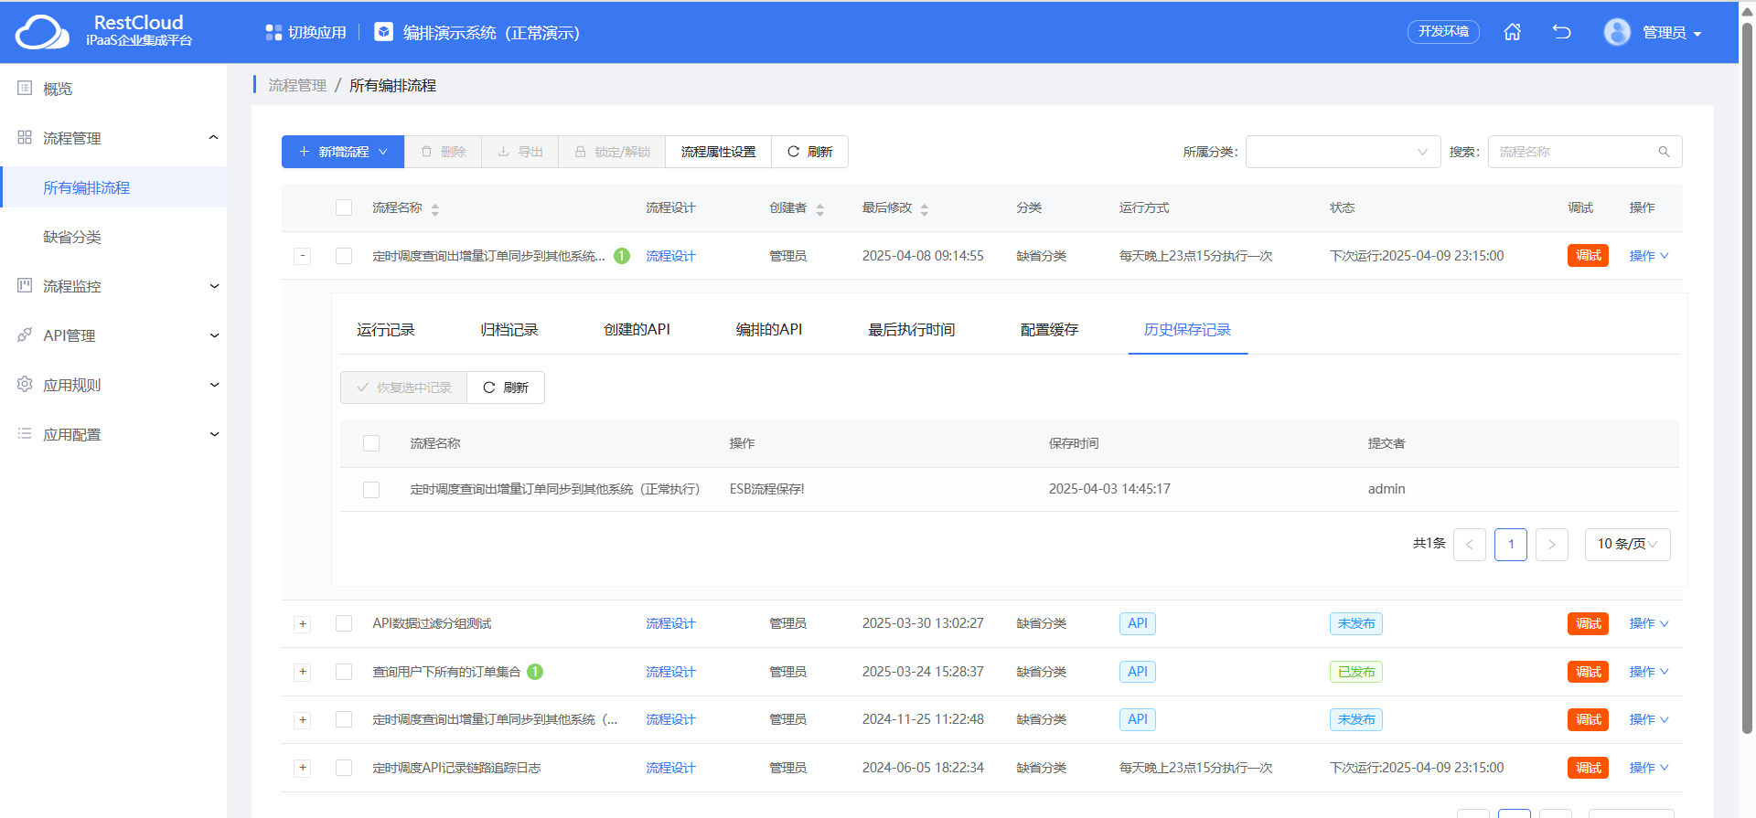Go to previous page in history records
Image resolution: width=1756 pixels, height=818 pixels.
coord(1469,545)
